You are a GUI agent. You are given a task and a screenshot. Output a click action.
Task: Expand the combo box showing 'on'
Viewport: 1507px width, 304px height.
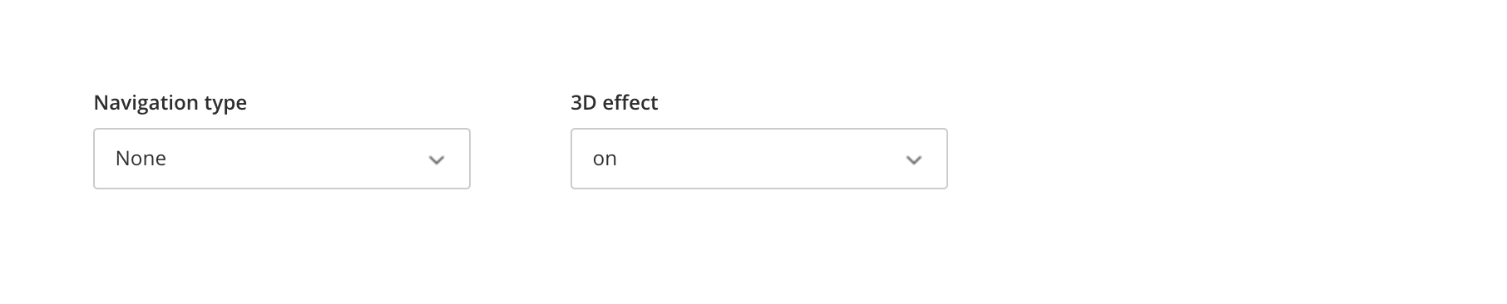point(759,159)
